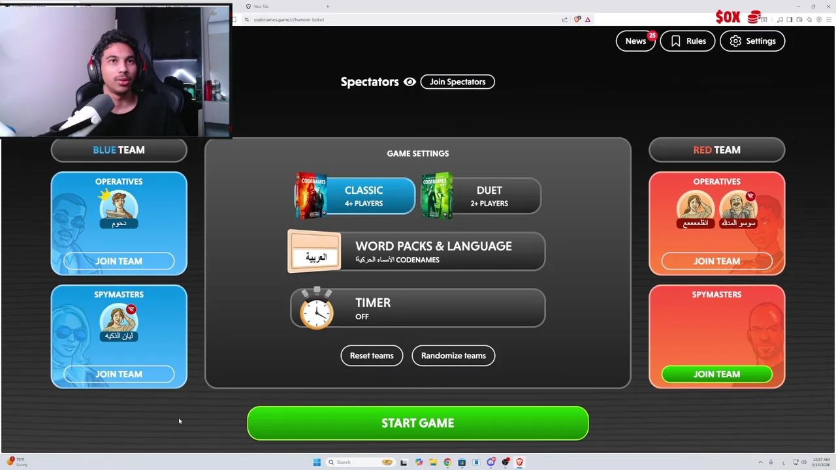The width and height of the screenshot is (836, 470).
Task: Open File Explorer from the taskbar
Action: click(x=433, y=462)
